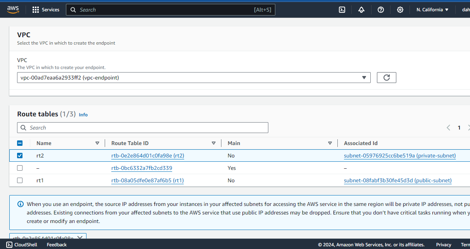The image size is (470, 249).
Task: Go to previous page of route tables
Action: tap(448, 128)
